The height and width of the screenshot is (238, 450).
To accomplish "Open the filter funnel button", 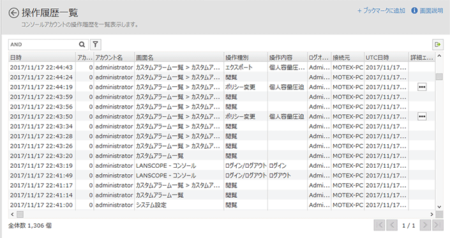I will tap(96, 45).
